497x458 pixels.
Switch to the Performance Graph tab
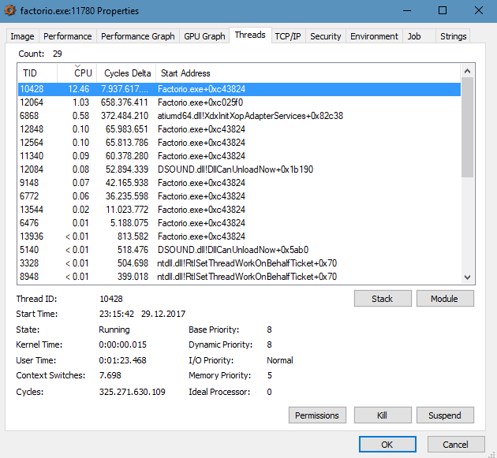point(137,36)
